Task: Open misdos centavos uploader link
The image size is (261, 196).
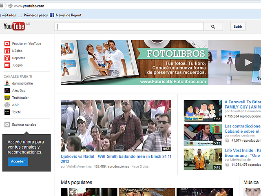Action: (x=243, y=135)
